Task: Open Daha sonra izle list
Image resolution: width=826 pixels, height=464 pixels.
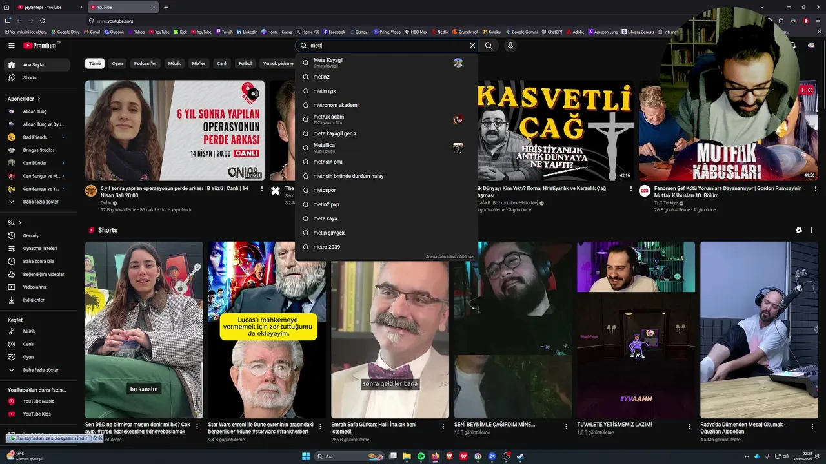Action: click(38, 261)
